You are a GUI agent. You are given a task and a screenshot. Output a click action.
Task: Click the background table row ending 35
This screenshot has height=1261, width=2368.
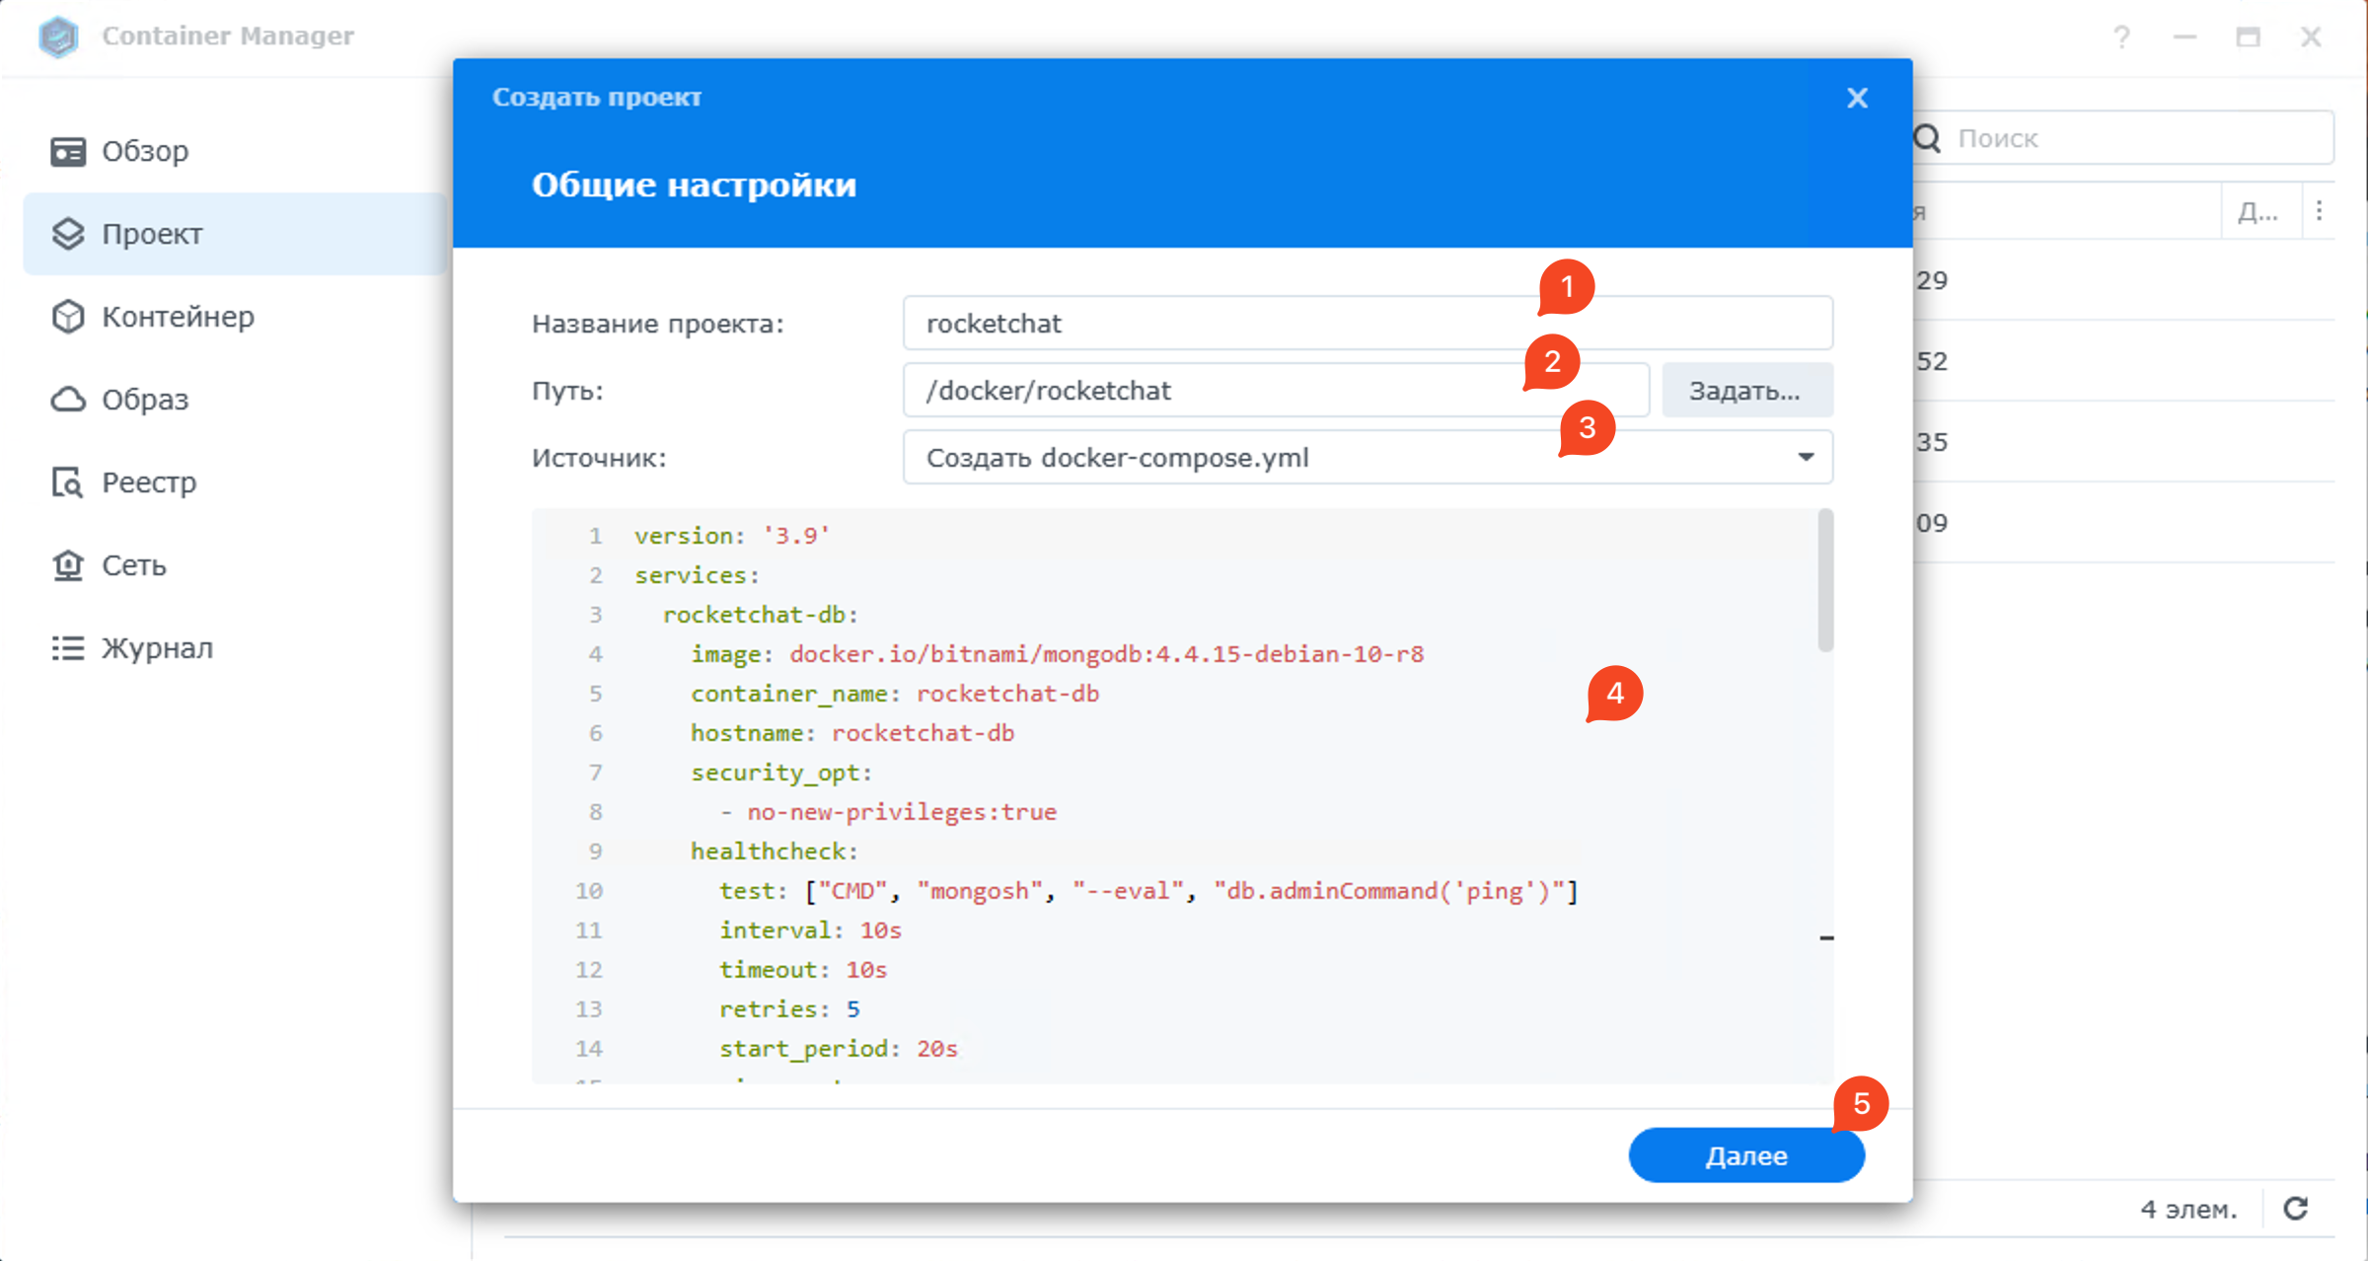coord(2123,442)
